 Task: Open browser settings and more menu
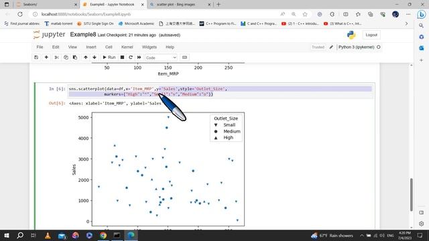pyautogui.click(x=408, y=14)
